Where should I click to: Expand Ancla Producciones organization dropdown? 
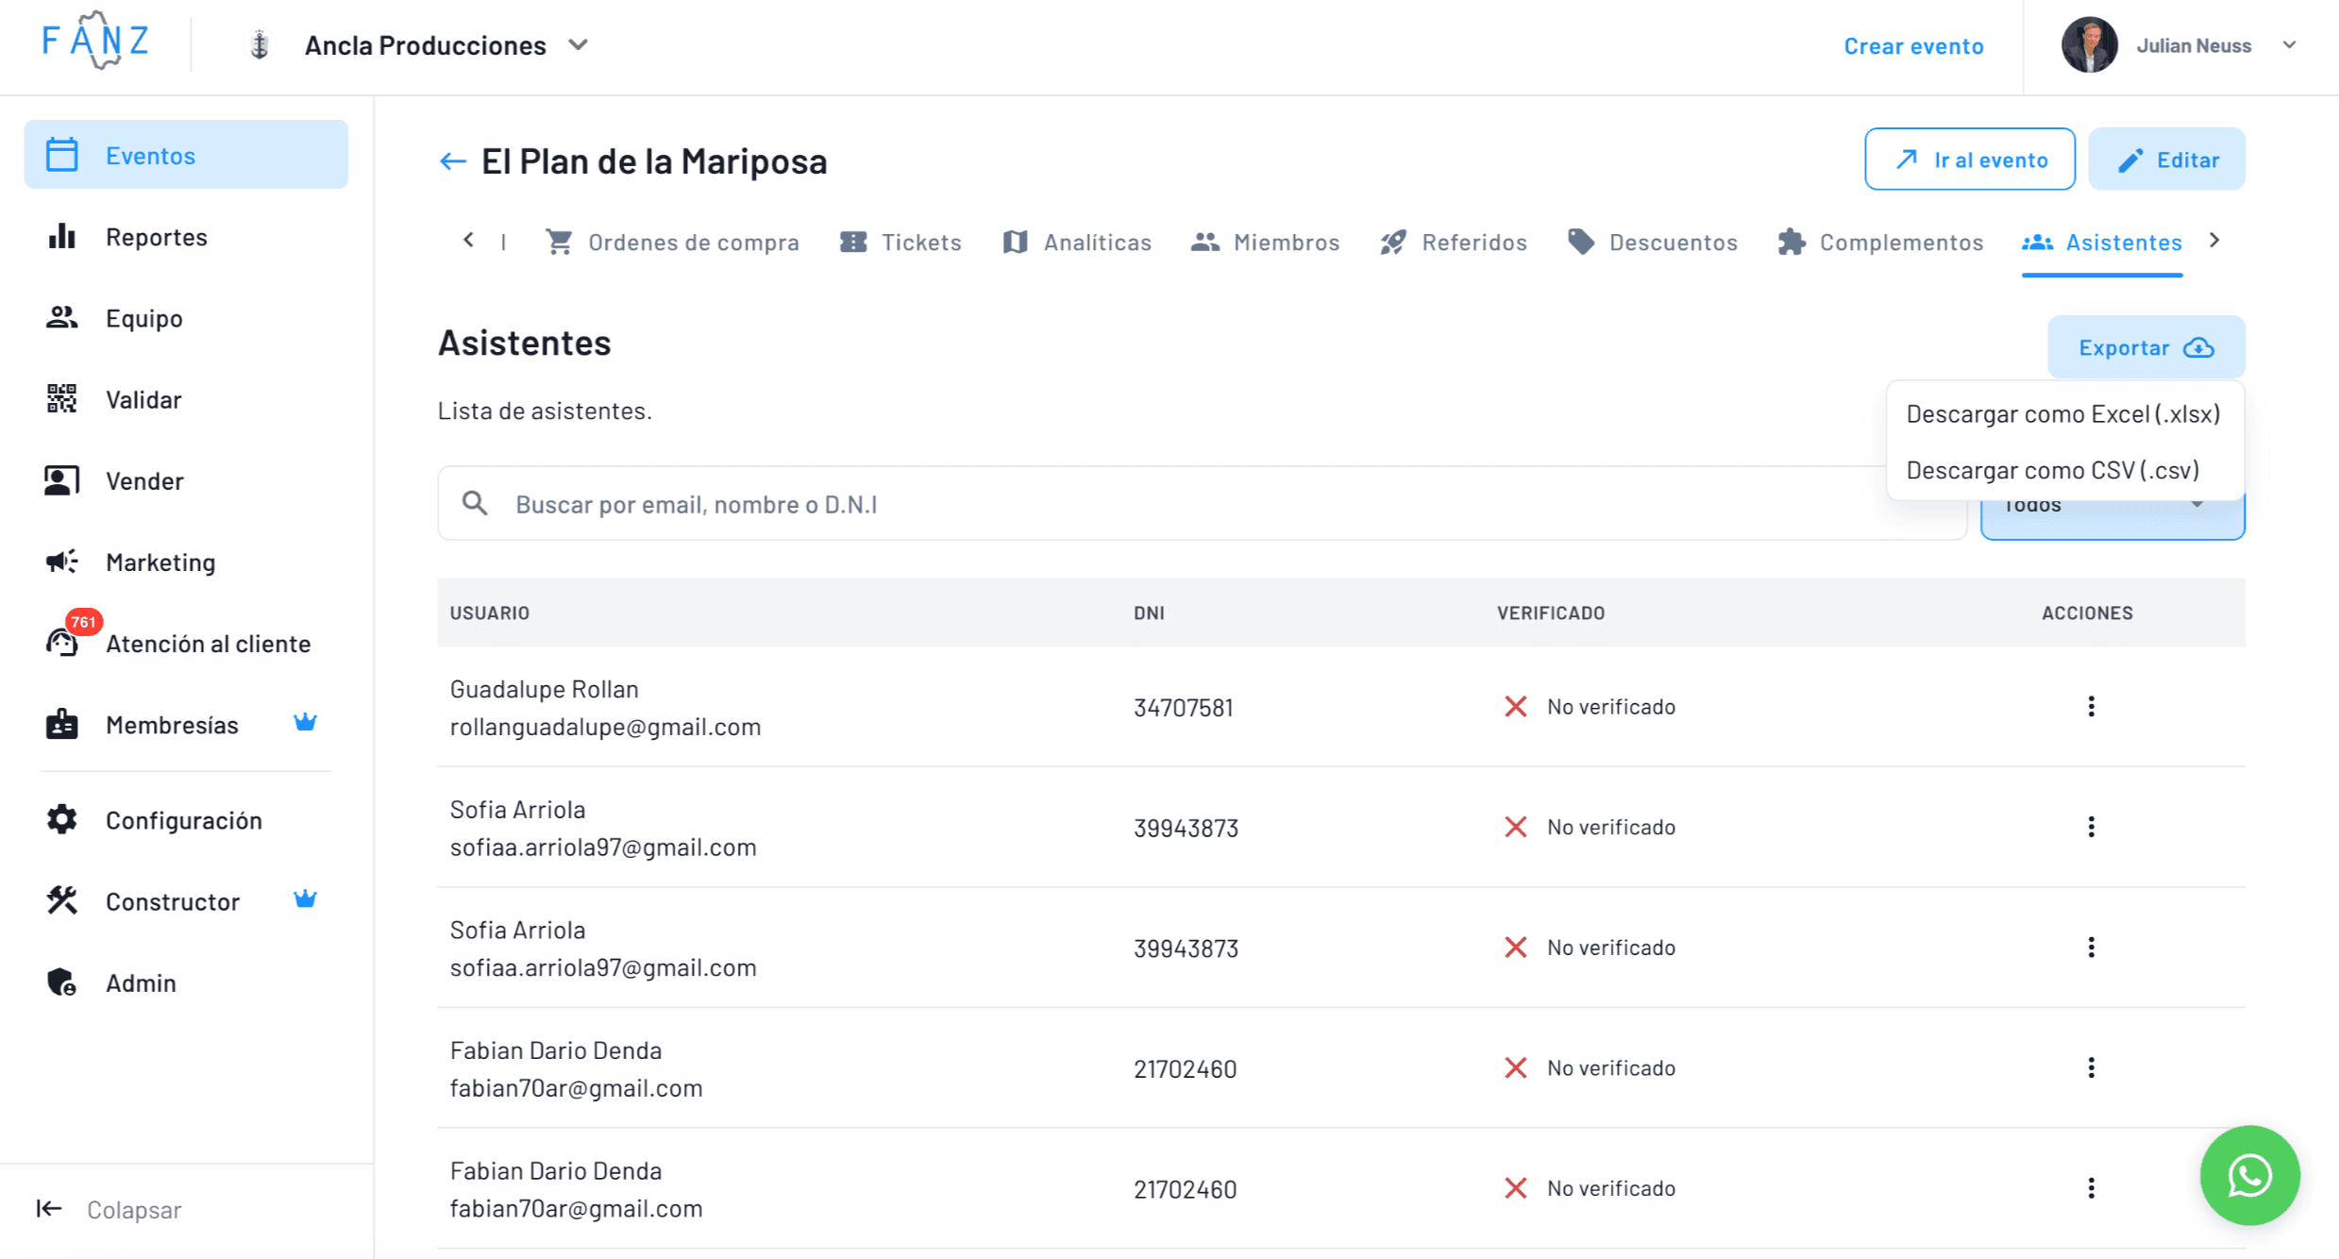pos(579,45)
